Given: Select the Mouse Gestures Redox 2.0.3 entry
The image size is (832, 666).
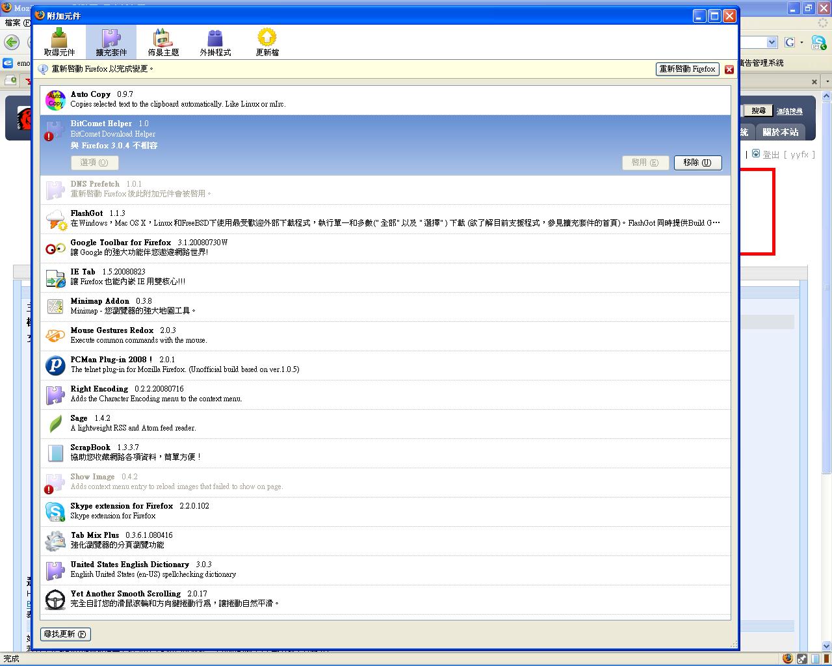Looking at the screenshot, I should [x=385, y=336].
